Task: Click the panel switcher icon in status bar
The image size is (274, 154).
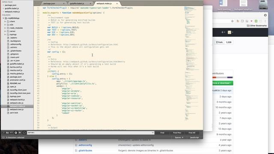Action: [3, 138]
